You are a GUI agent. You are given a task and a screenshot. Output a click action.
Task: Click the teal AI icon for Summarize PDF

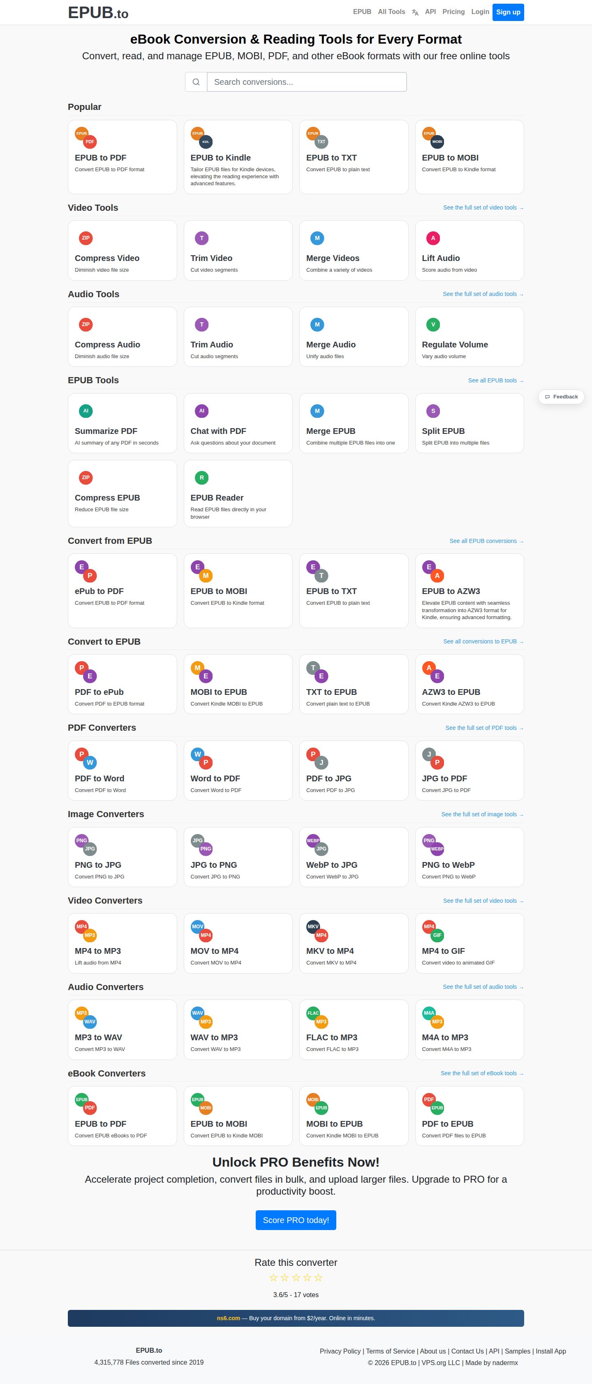point(86,411)
